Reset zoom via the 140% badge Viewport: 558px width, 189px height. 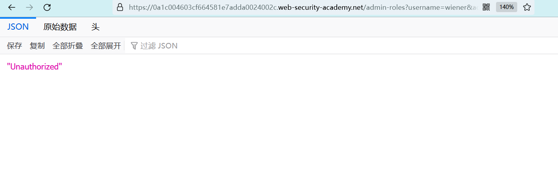pos(506,7)
